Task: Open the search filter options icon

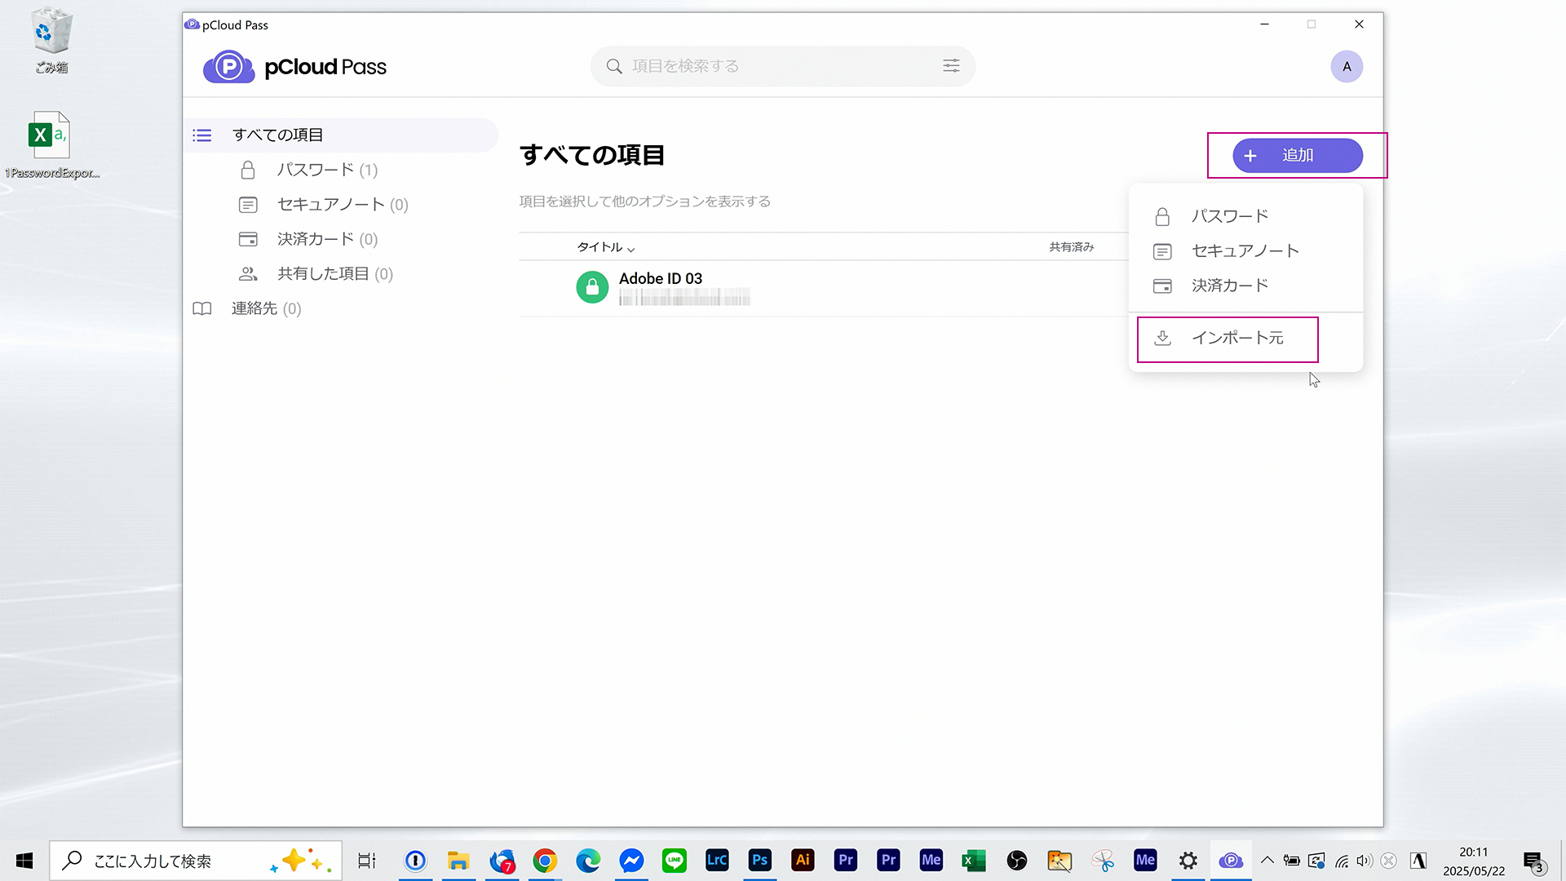Action: point(951,66)
